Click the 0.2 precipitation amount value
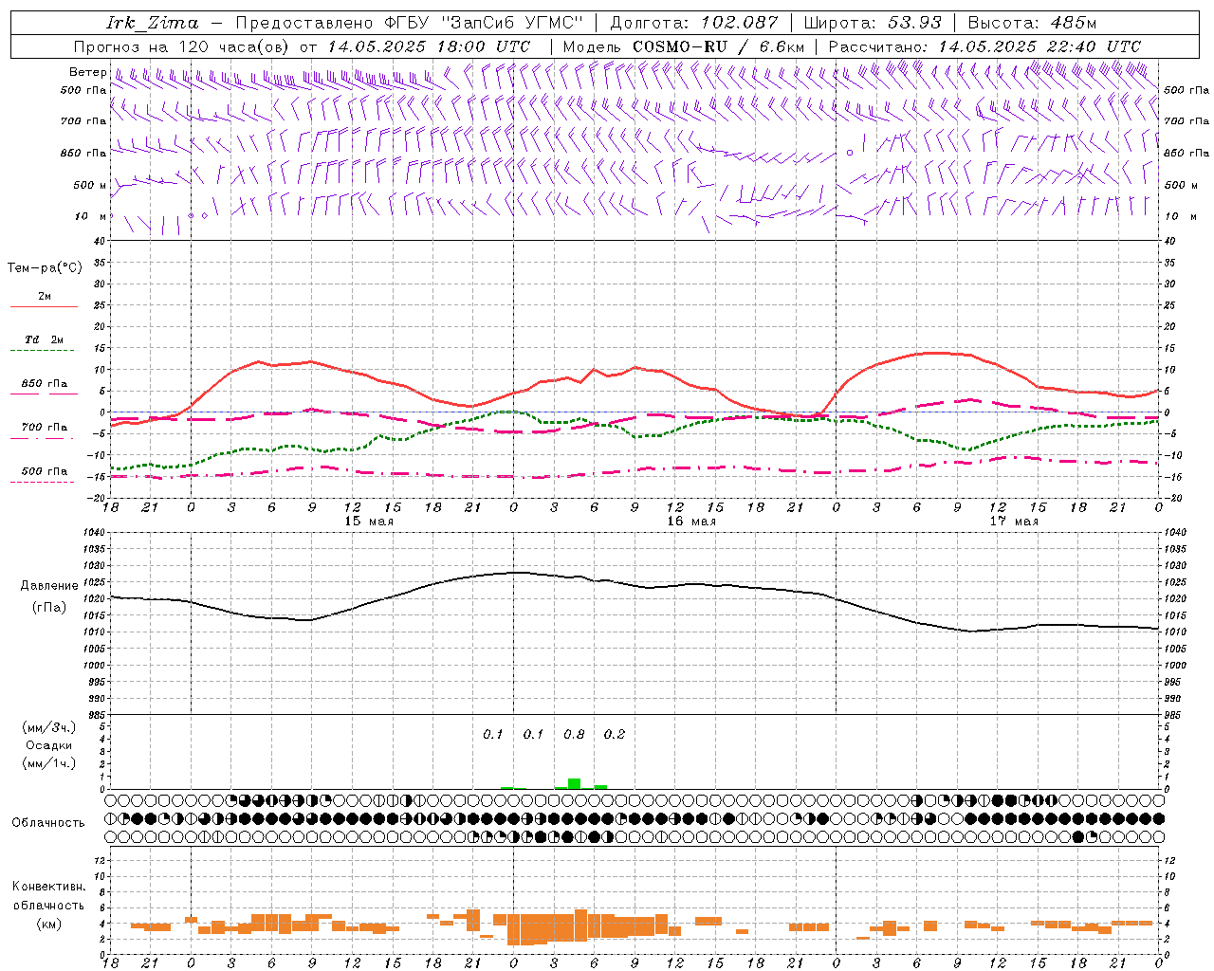 pyautogui.click(x=615, y=734)
